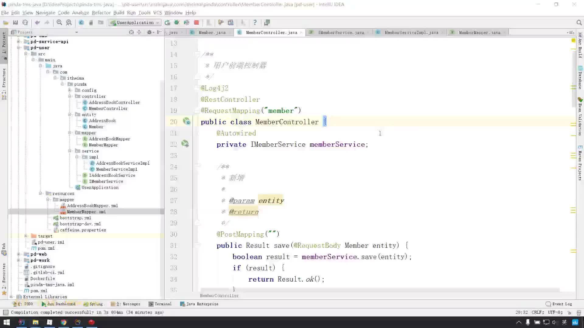This screenshot has height=328, width=584.
Task: Expand External Libraries node
Action: [x=11, y=297]
